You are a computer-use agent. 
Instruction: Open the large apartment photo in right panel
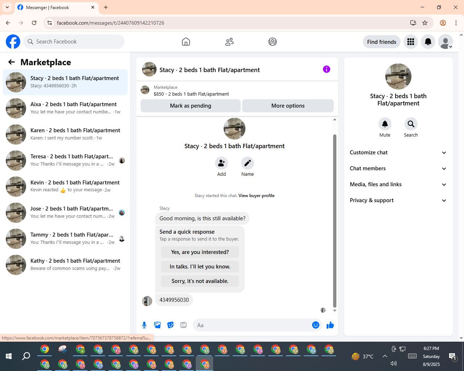point(398,76)
